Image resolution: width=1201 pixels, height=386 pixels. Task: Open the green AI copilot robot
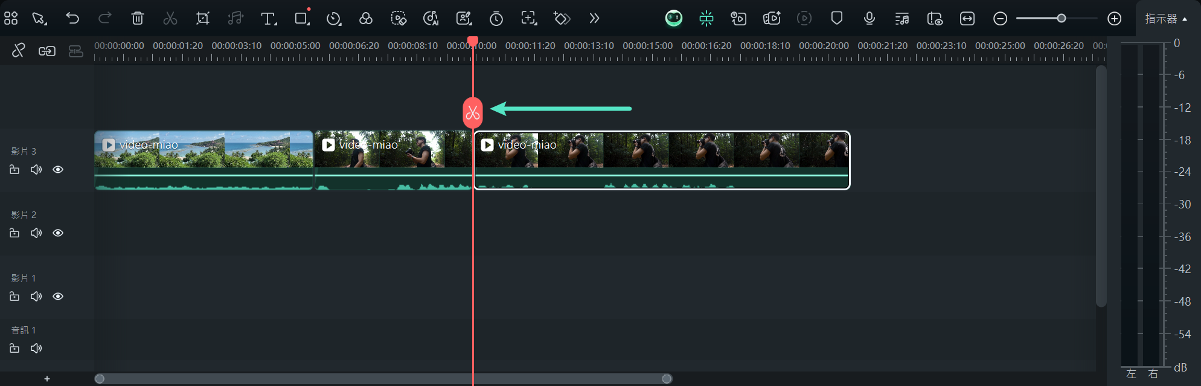(x=674, y=18)
